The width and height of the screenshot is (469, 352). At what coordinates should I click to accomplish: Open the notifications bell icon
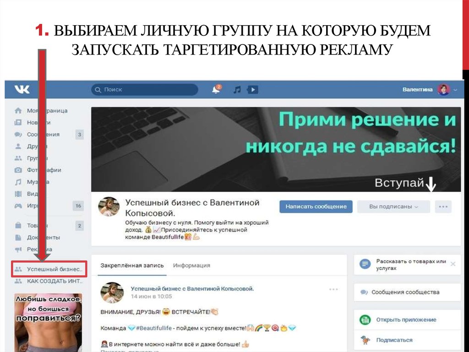click(x=216, y=89)
